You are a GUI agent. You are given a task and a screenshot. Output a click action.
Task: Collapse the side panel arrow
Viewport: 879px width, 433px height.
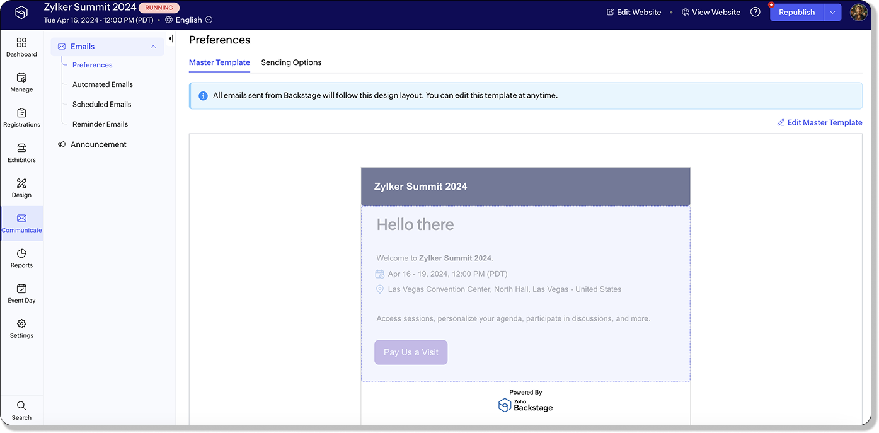click(171, 39)
